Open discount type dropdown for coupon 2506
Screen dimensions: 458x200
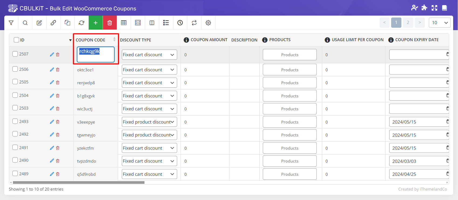point(149,70)
